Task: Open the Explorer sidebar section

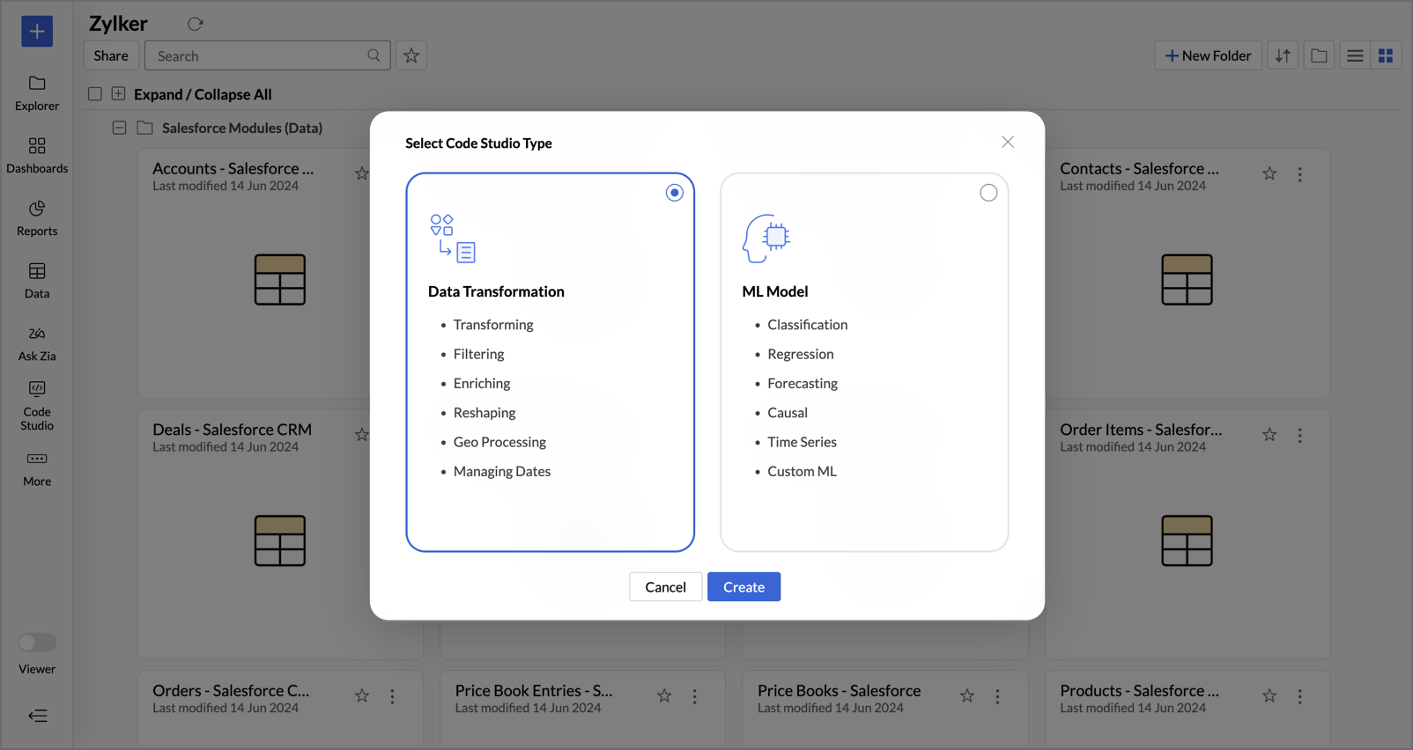Action: point(37,92)
